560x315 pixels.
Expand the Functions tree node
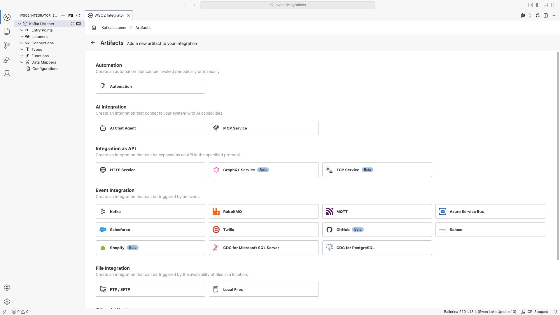click(22, 56)
